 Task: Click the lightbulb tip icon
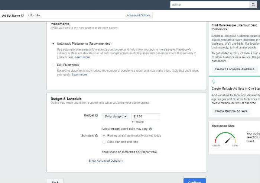coord(214,81)
